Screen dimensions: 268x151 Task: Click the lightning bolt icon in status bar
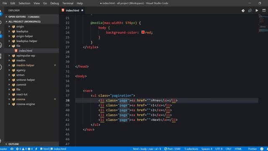[x=36, y=149]
